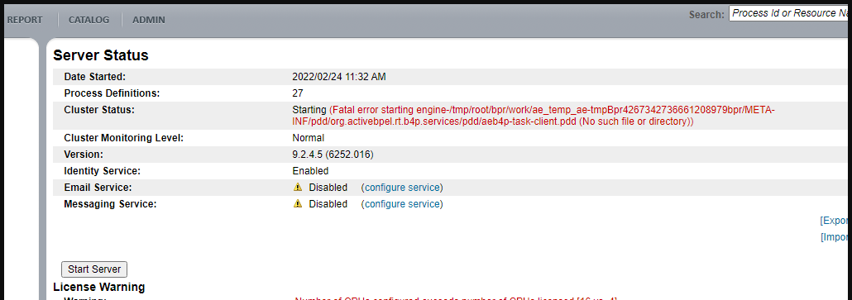Follow the Import link on the right
Screen dimensions: 852x300
835,237
